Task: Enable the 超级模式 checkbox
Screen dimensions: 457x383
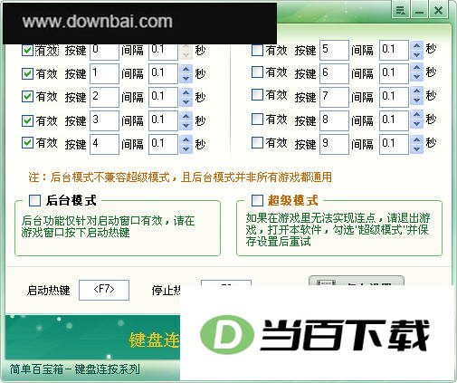Action: (x=257, y=200)
